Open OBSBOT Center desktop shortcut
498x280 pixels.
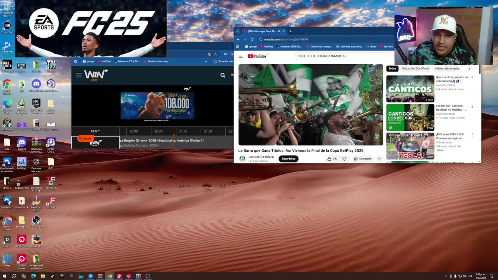[x=21, y=261]
